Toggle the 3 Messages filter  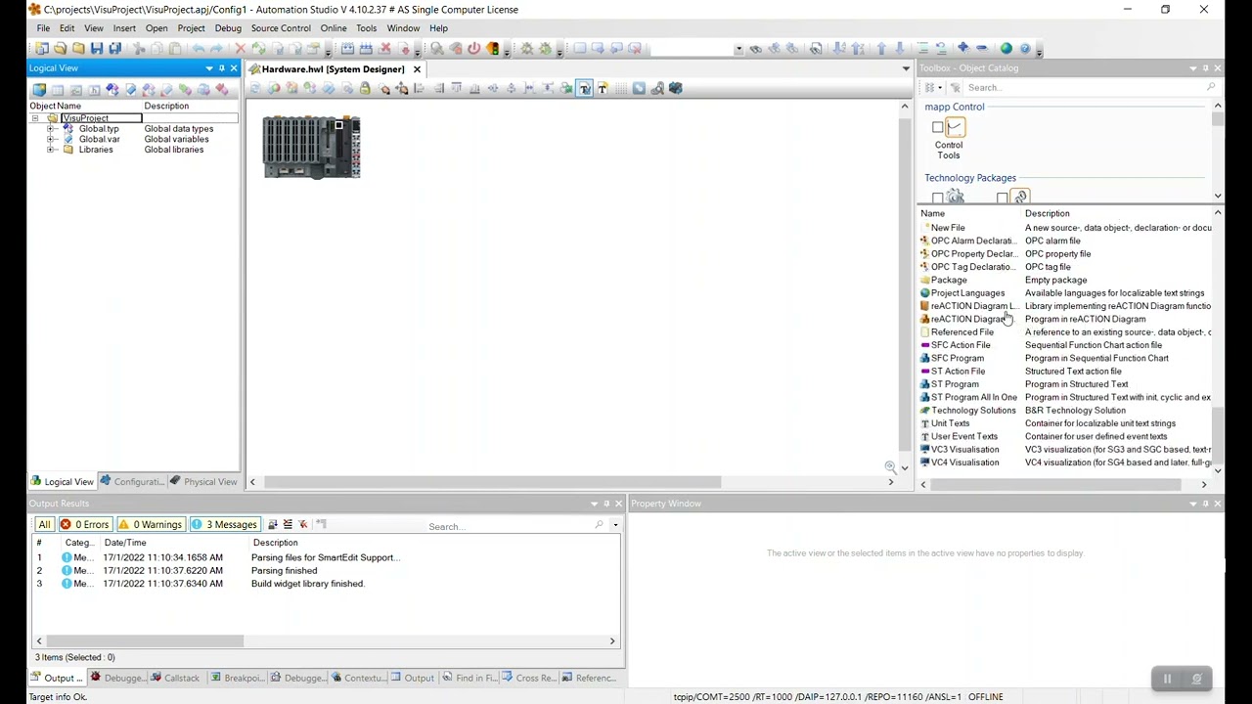[224, 525]
